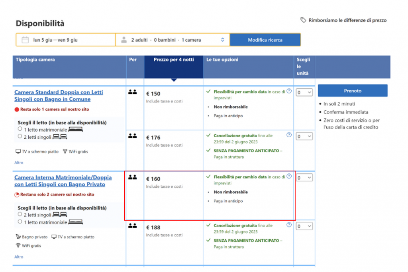
Task: Click the Tipologia camera column header
Action: (35, 60)
